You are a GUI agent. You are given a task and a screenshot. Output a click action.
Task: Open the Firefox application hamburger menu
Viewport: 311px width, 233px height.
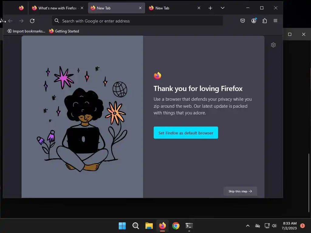[275, 21]
